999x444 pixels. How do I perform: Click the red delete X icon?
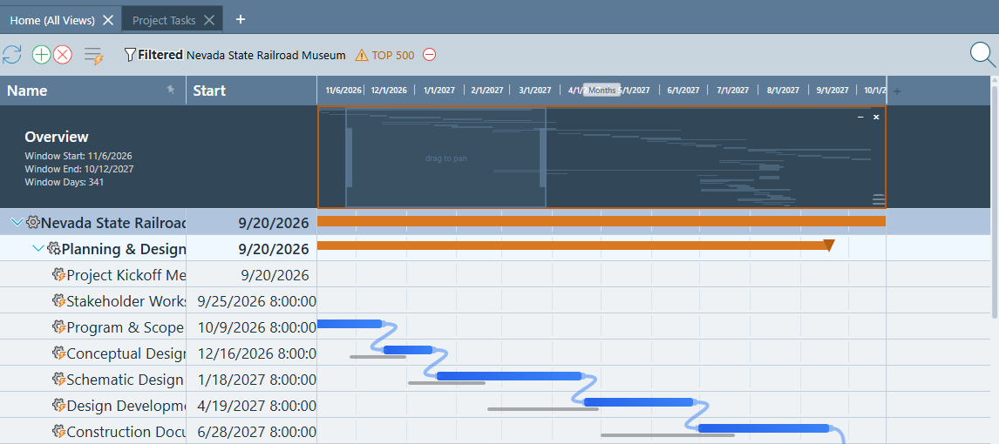pyautogui.click(x=63, y=55)
